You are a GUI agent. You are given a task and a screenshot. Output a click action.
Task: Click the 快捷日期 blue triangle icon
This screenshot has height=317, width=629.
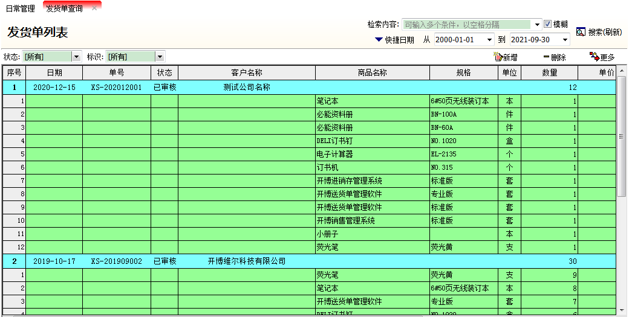(379, 40)
